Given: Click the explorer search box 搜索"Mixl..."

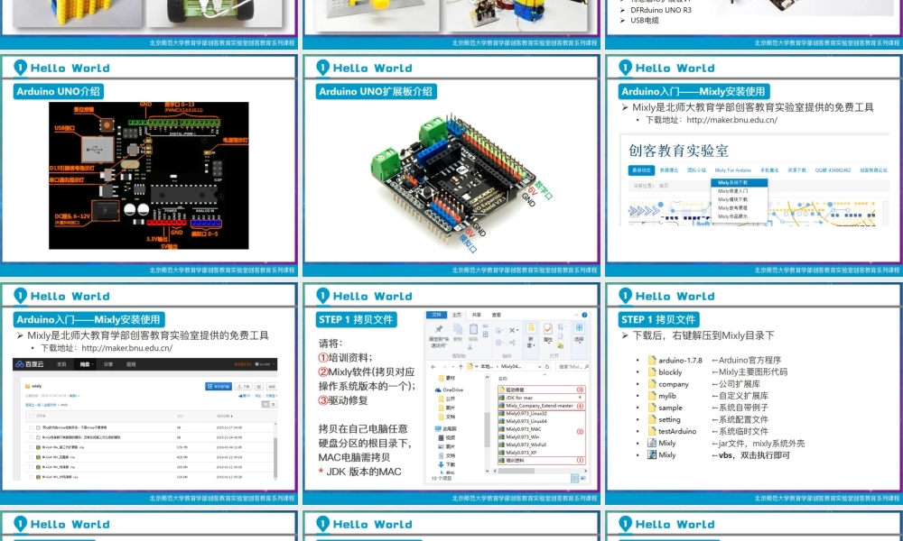Looking at the screenshot, I should pyautogui.click(x=573, y=366).
